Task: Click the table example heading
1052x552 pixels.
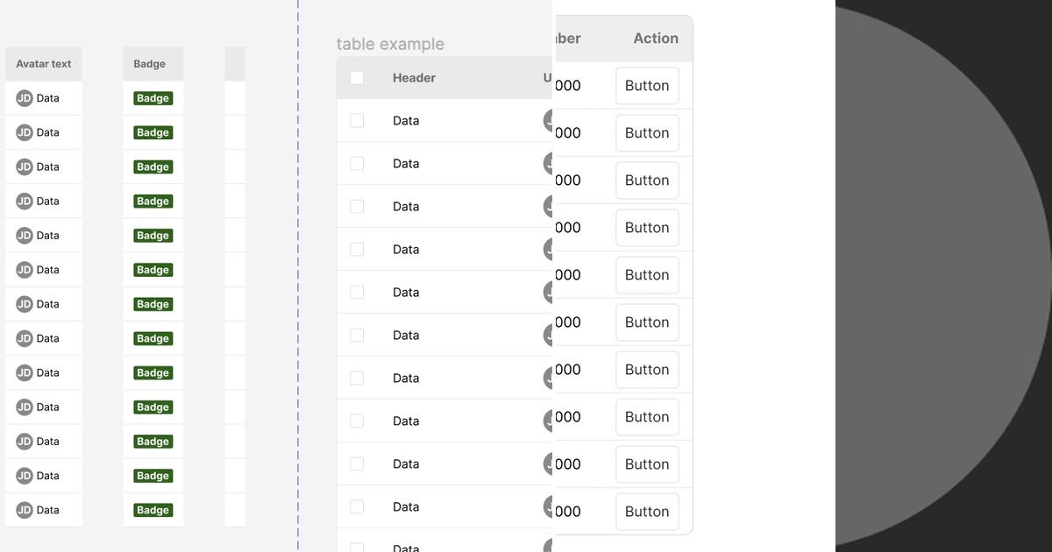Action: 391,44
